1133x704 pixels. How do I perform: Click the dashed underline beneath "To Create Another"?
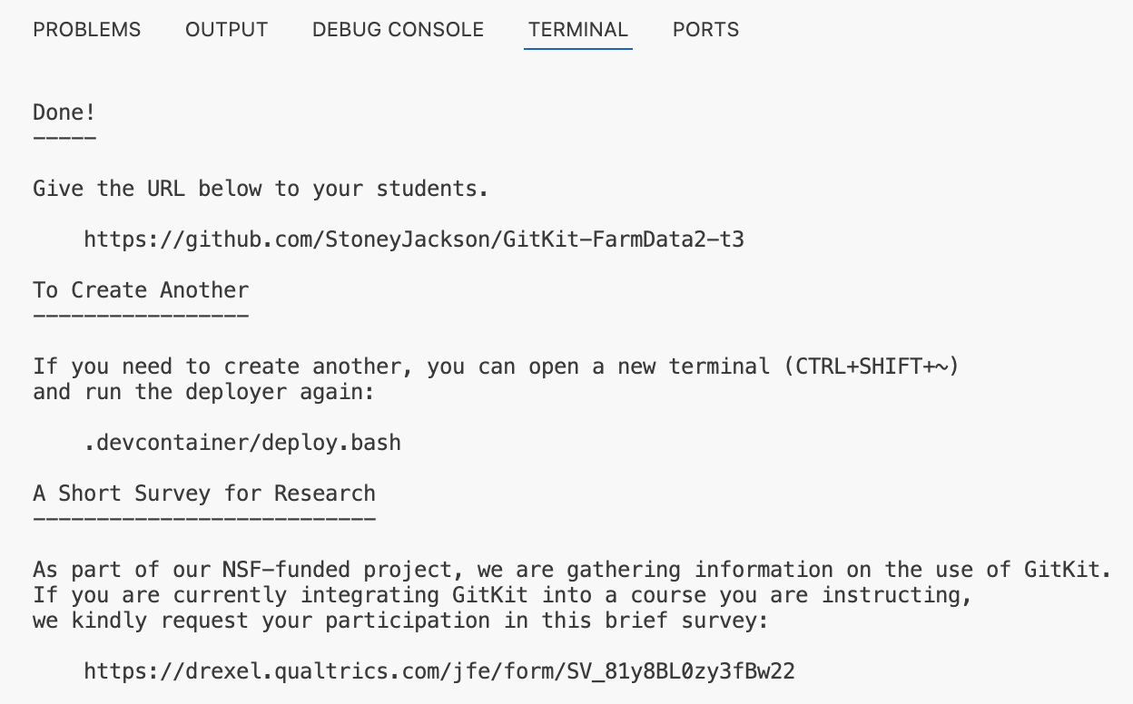pyautogui.click(x=141, y=316)
